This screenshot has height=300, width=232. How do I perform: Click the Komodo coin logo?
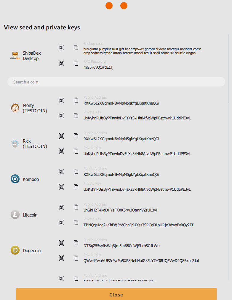[15, 179]
